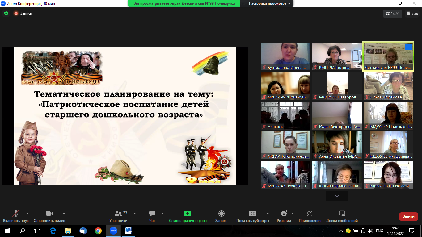Select Ольга Абрамова video thumbnail

click(388, 86)
